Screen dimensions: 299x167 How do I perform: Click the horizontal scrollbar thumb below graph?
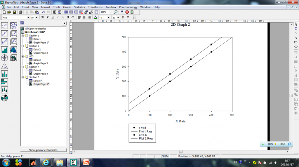click(181, 152)
